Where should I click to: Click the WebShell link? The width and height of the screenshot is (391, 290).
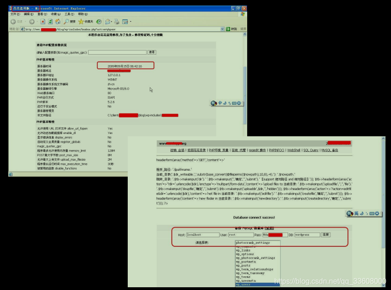(x=294, y=150)
